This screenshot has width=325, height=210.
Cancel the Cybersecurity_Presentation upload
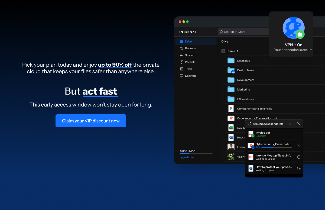click(299, 146)
